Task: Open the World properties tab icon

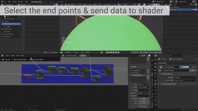Action: [155, 77]
